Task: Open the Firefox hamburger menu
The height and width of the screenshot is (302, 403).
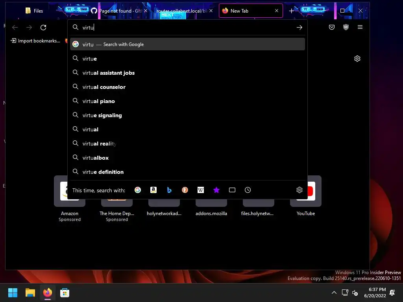Action: pos(360,27)
